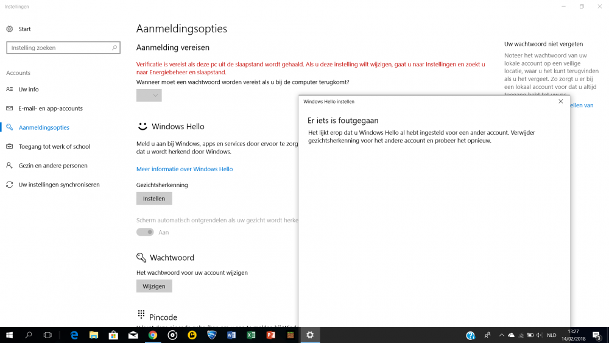This screenshot has height=343, width=609.
Task: Click OneDrive cloud tray icon
Action: pyautogui.click(x=511, y=335)
